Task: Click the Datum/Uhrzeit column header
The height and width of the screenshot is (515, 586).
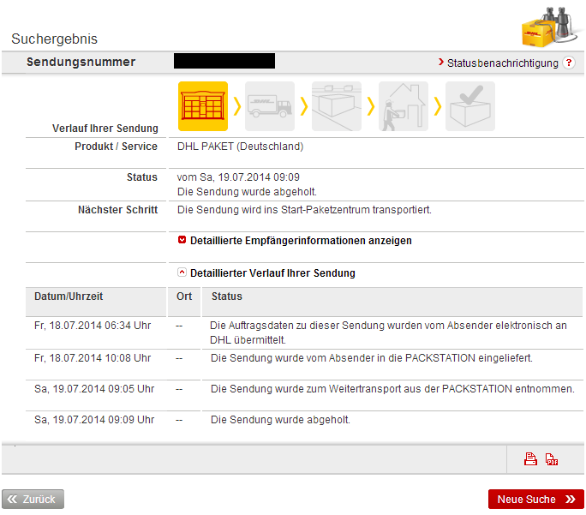Action: (x=69, y=296)
